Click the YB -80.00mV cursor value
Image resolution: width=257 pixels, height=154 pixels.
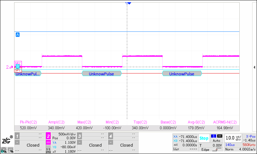point(64,147)
